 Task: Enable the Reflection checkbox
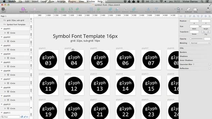tap(210, 68)
